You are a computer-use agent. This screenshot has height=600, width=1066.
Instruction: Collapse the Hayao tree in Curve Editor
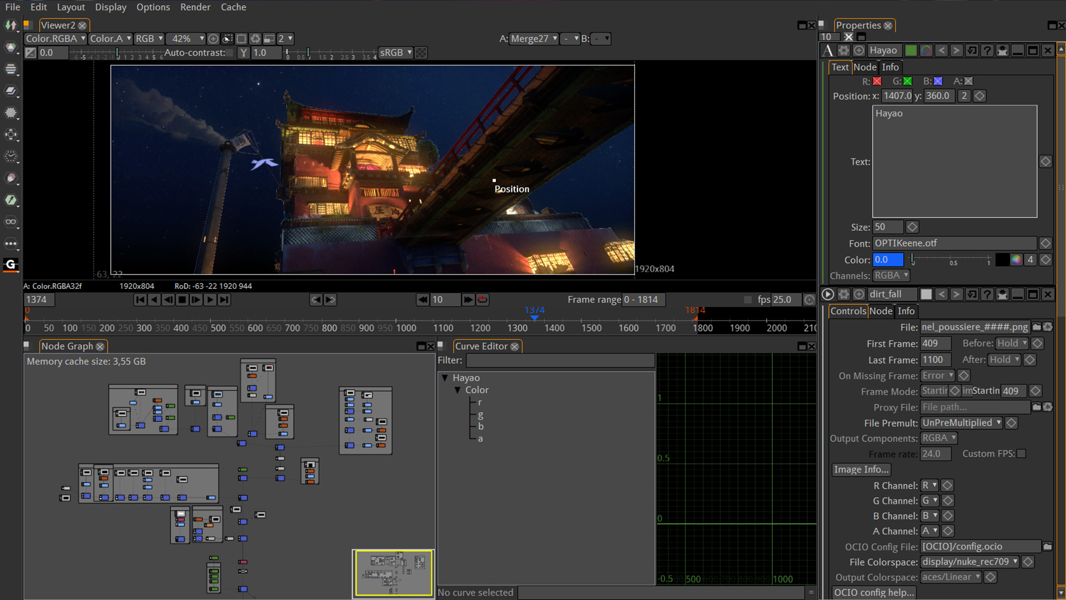coord(445,378)
